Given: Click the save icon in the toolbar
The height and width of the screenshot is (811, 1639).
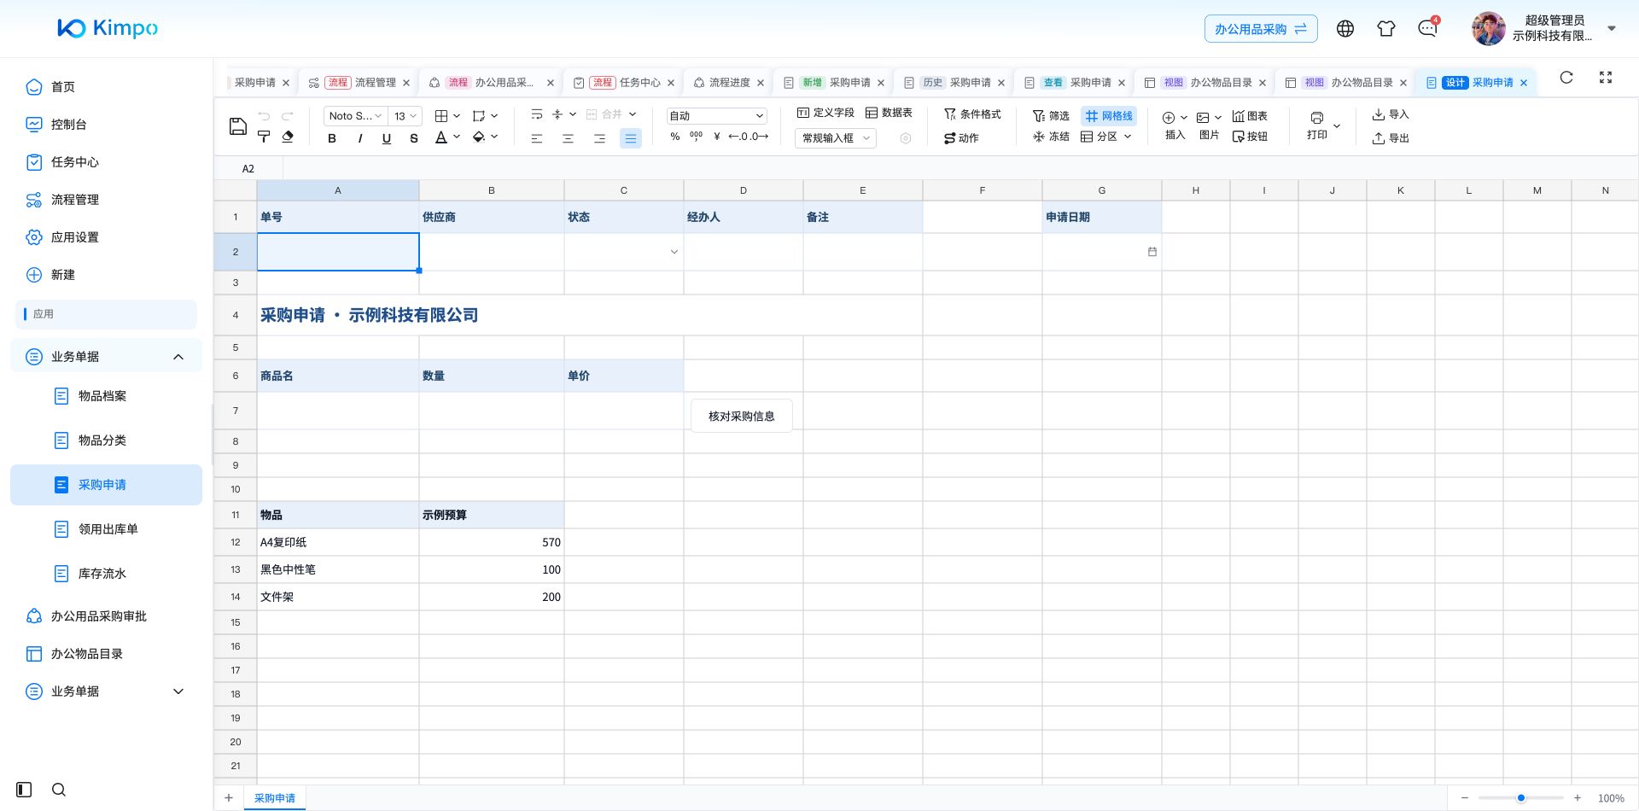Looking at the screenshot, I should coord(238,127).
